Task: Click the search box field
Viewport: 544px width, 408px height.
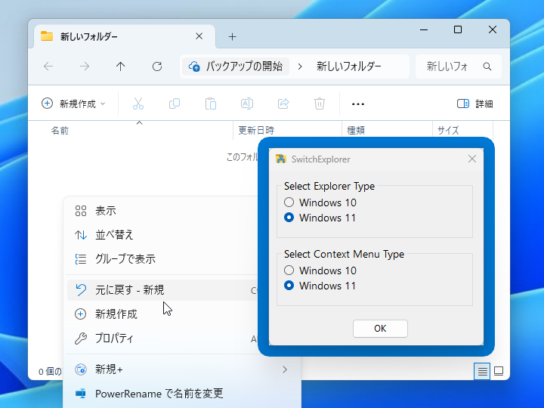Action: pos(459,66)
